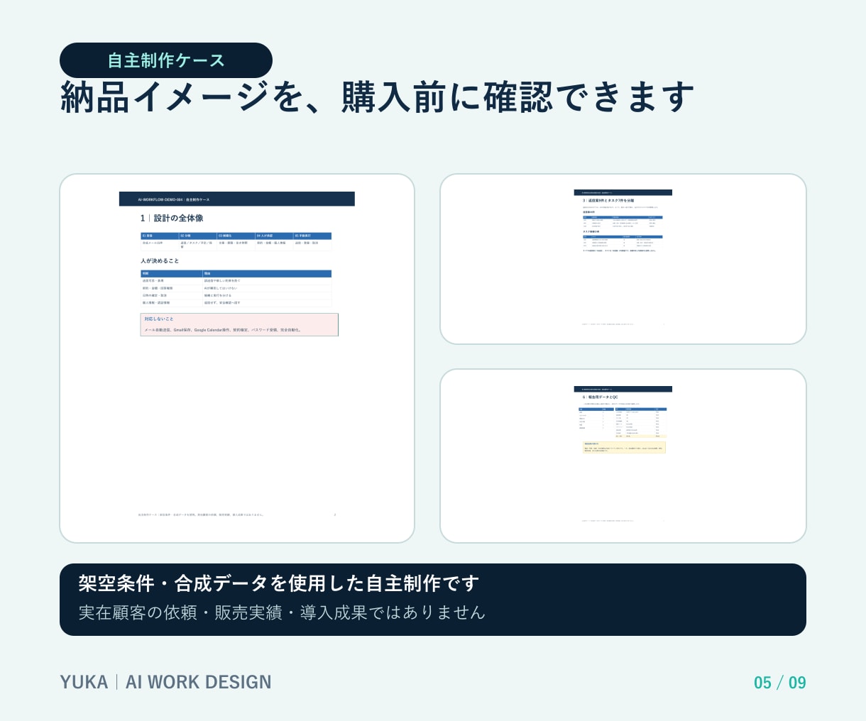Click the 自主制作ケース pill label
The image size is (866, 721).
(166, 60)
